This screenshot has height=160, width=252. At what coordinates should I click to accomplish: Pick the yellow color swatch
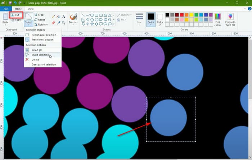coord(192,15)
